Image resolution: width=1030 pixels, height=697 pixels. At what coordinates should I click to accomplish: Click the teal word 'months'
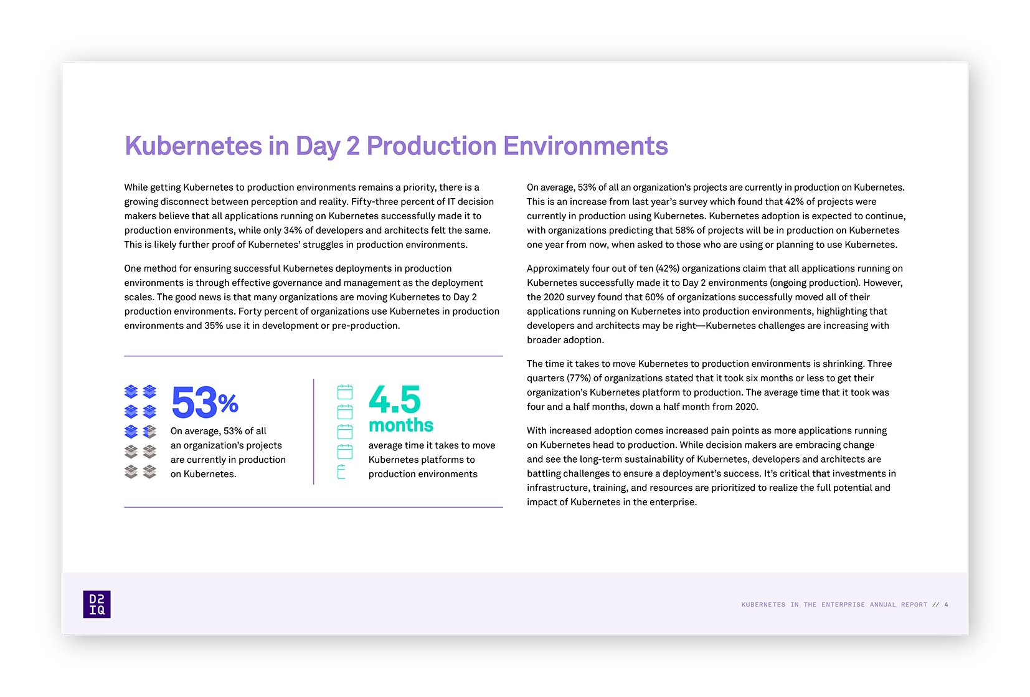pos(401,425)
